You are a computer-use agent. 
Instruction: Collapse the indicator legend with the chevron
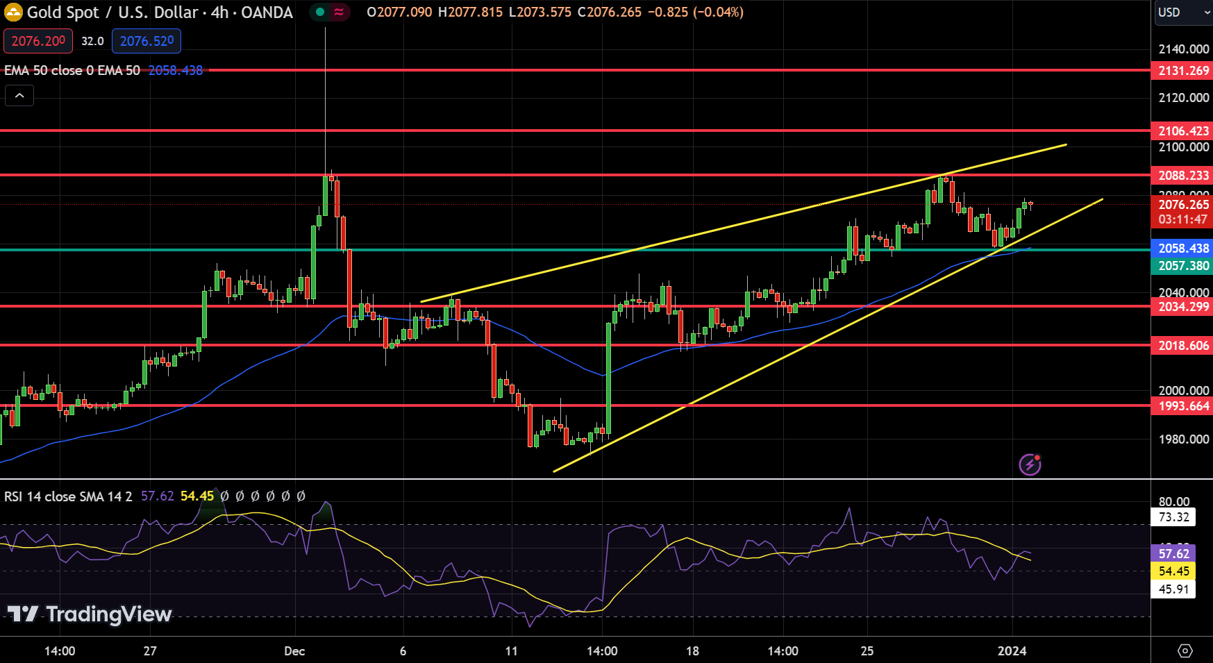pos(19,95)
